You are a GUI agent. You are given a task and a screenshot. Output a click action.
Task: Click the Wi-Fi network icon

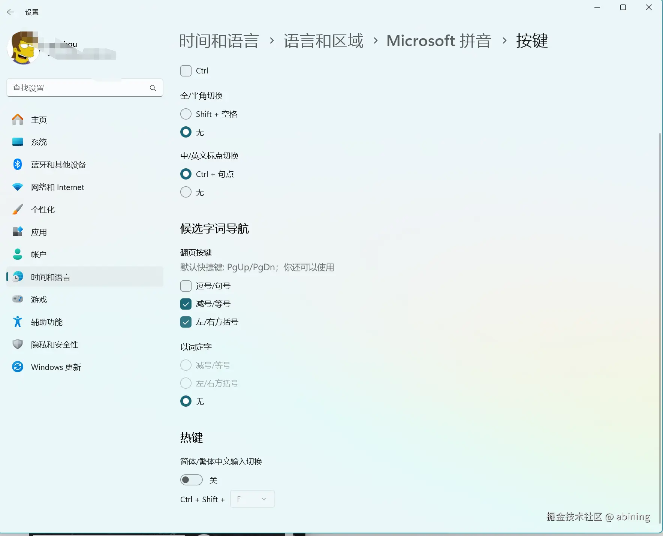[18, 187]
